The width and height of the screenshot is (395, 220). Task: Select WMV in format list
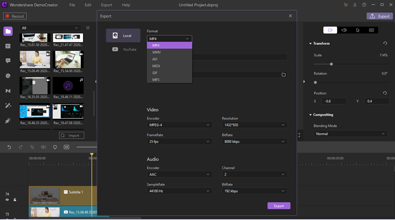pyautogui.click(x=170, y=52)
